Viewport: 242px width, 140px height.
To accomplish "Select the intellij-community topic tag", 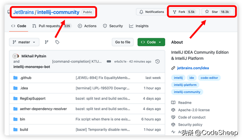I will coord(187,92).
